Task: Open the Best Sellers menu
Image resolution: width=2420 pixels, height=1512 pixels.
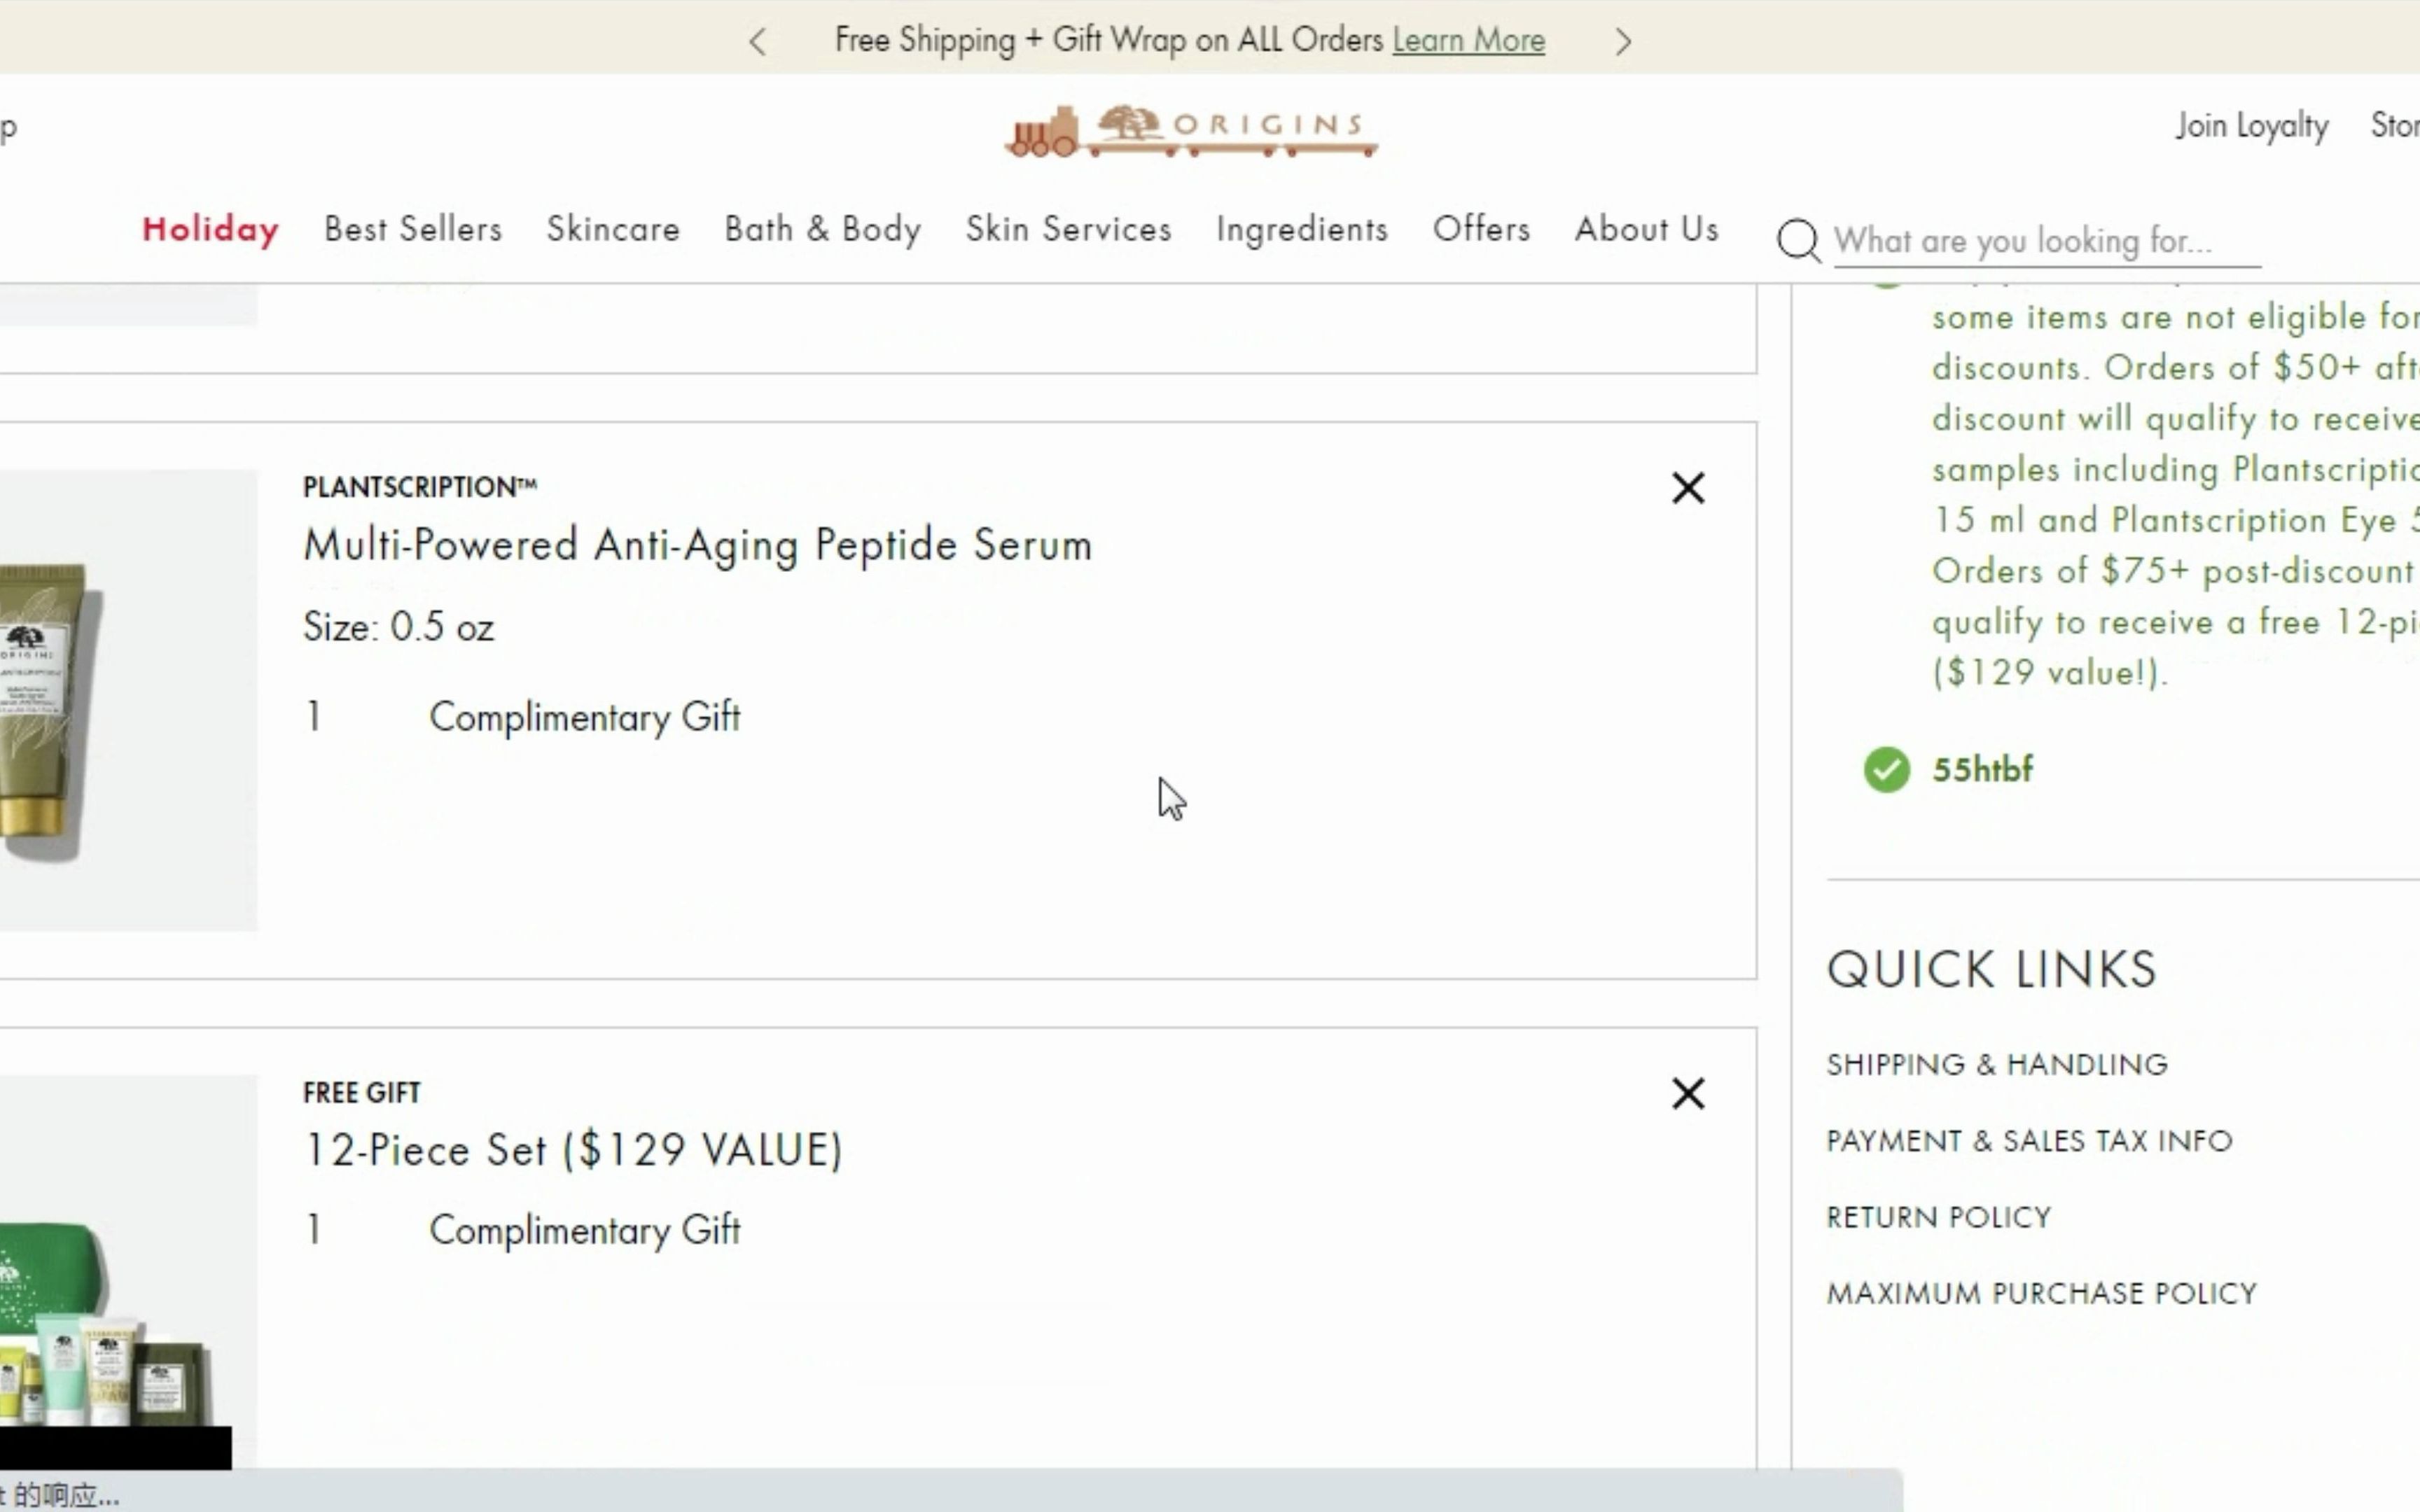Action: [x=413, y=229]
